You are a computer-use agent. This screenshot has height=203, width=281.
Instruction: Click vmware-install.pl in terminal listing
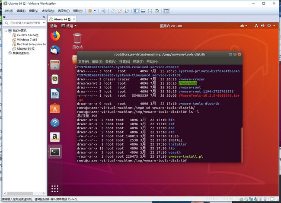click(185, 156)
